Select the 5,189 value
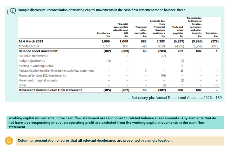 tap(161, 46)
